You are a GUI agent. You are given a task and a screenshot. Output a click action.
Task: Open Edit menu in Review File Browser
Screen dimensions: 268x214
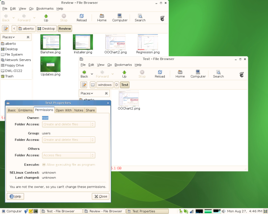(x=13, y=8)
